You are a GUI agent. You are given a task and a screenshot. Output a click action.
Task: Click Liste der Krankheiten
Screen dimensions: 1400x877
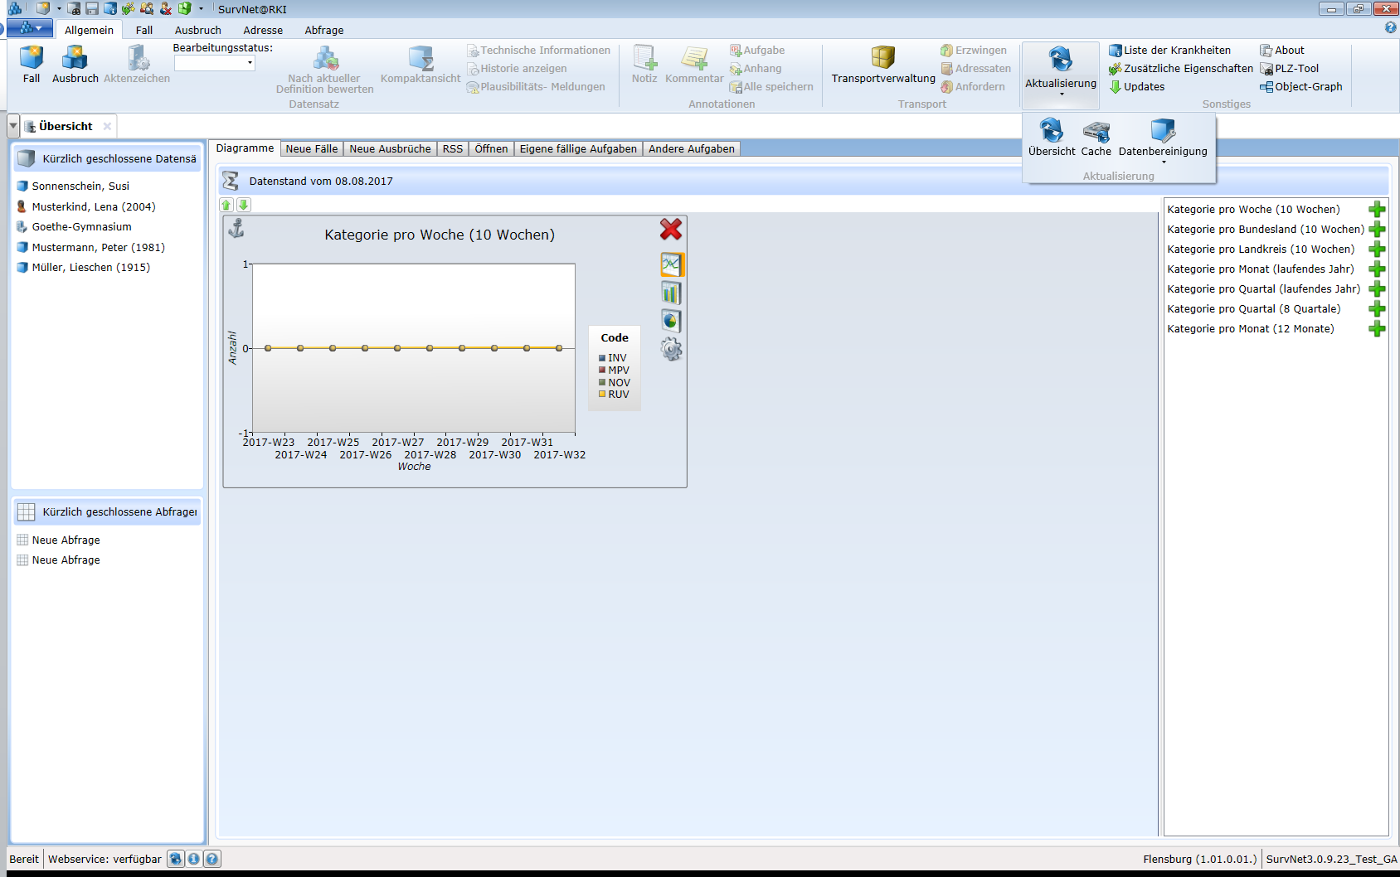tap(1176, 51)
